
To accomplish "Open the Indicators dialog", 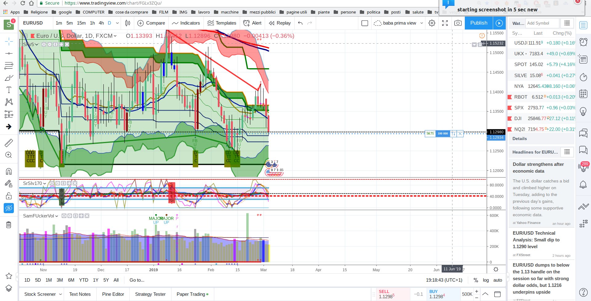I will (186, 23).
